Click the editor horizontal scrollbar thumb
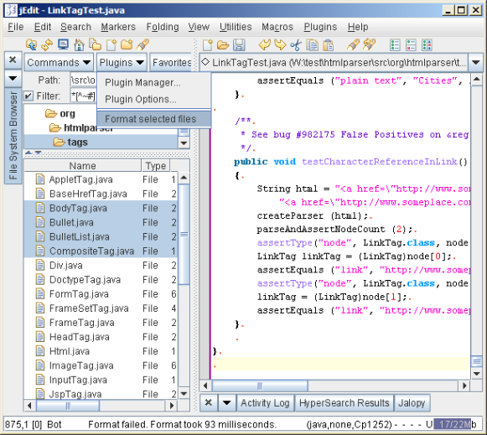Screen dimensions: 487x435 point(260,386)
